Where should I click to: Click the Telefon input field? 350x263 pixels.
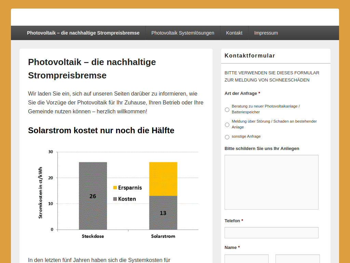tap(271, 233)
